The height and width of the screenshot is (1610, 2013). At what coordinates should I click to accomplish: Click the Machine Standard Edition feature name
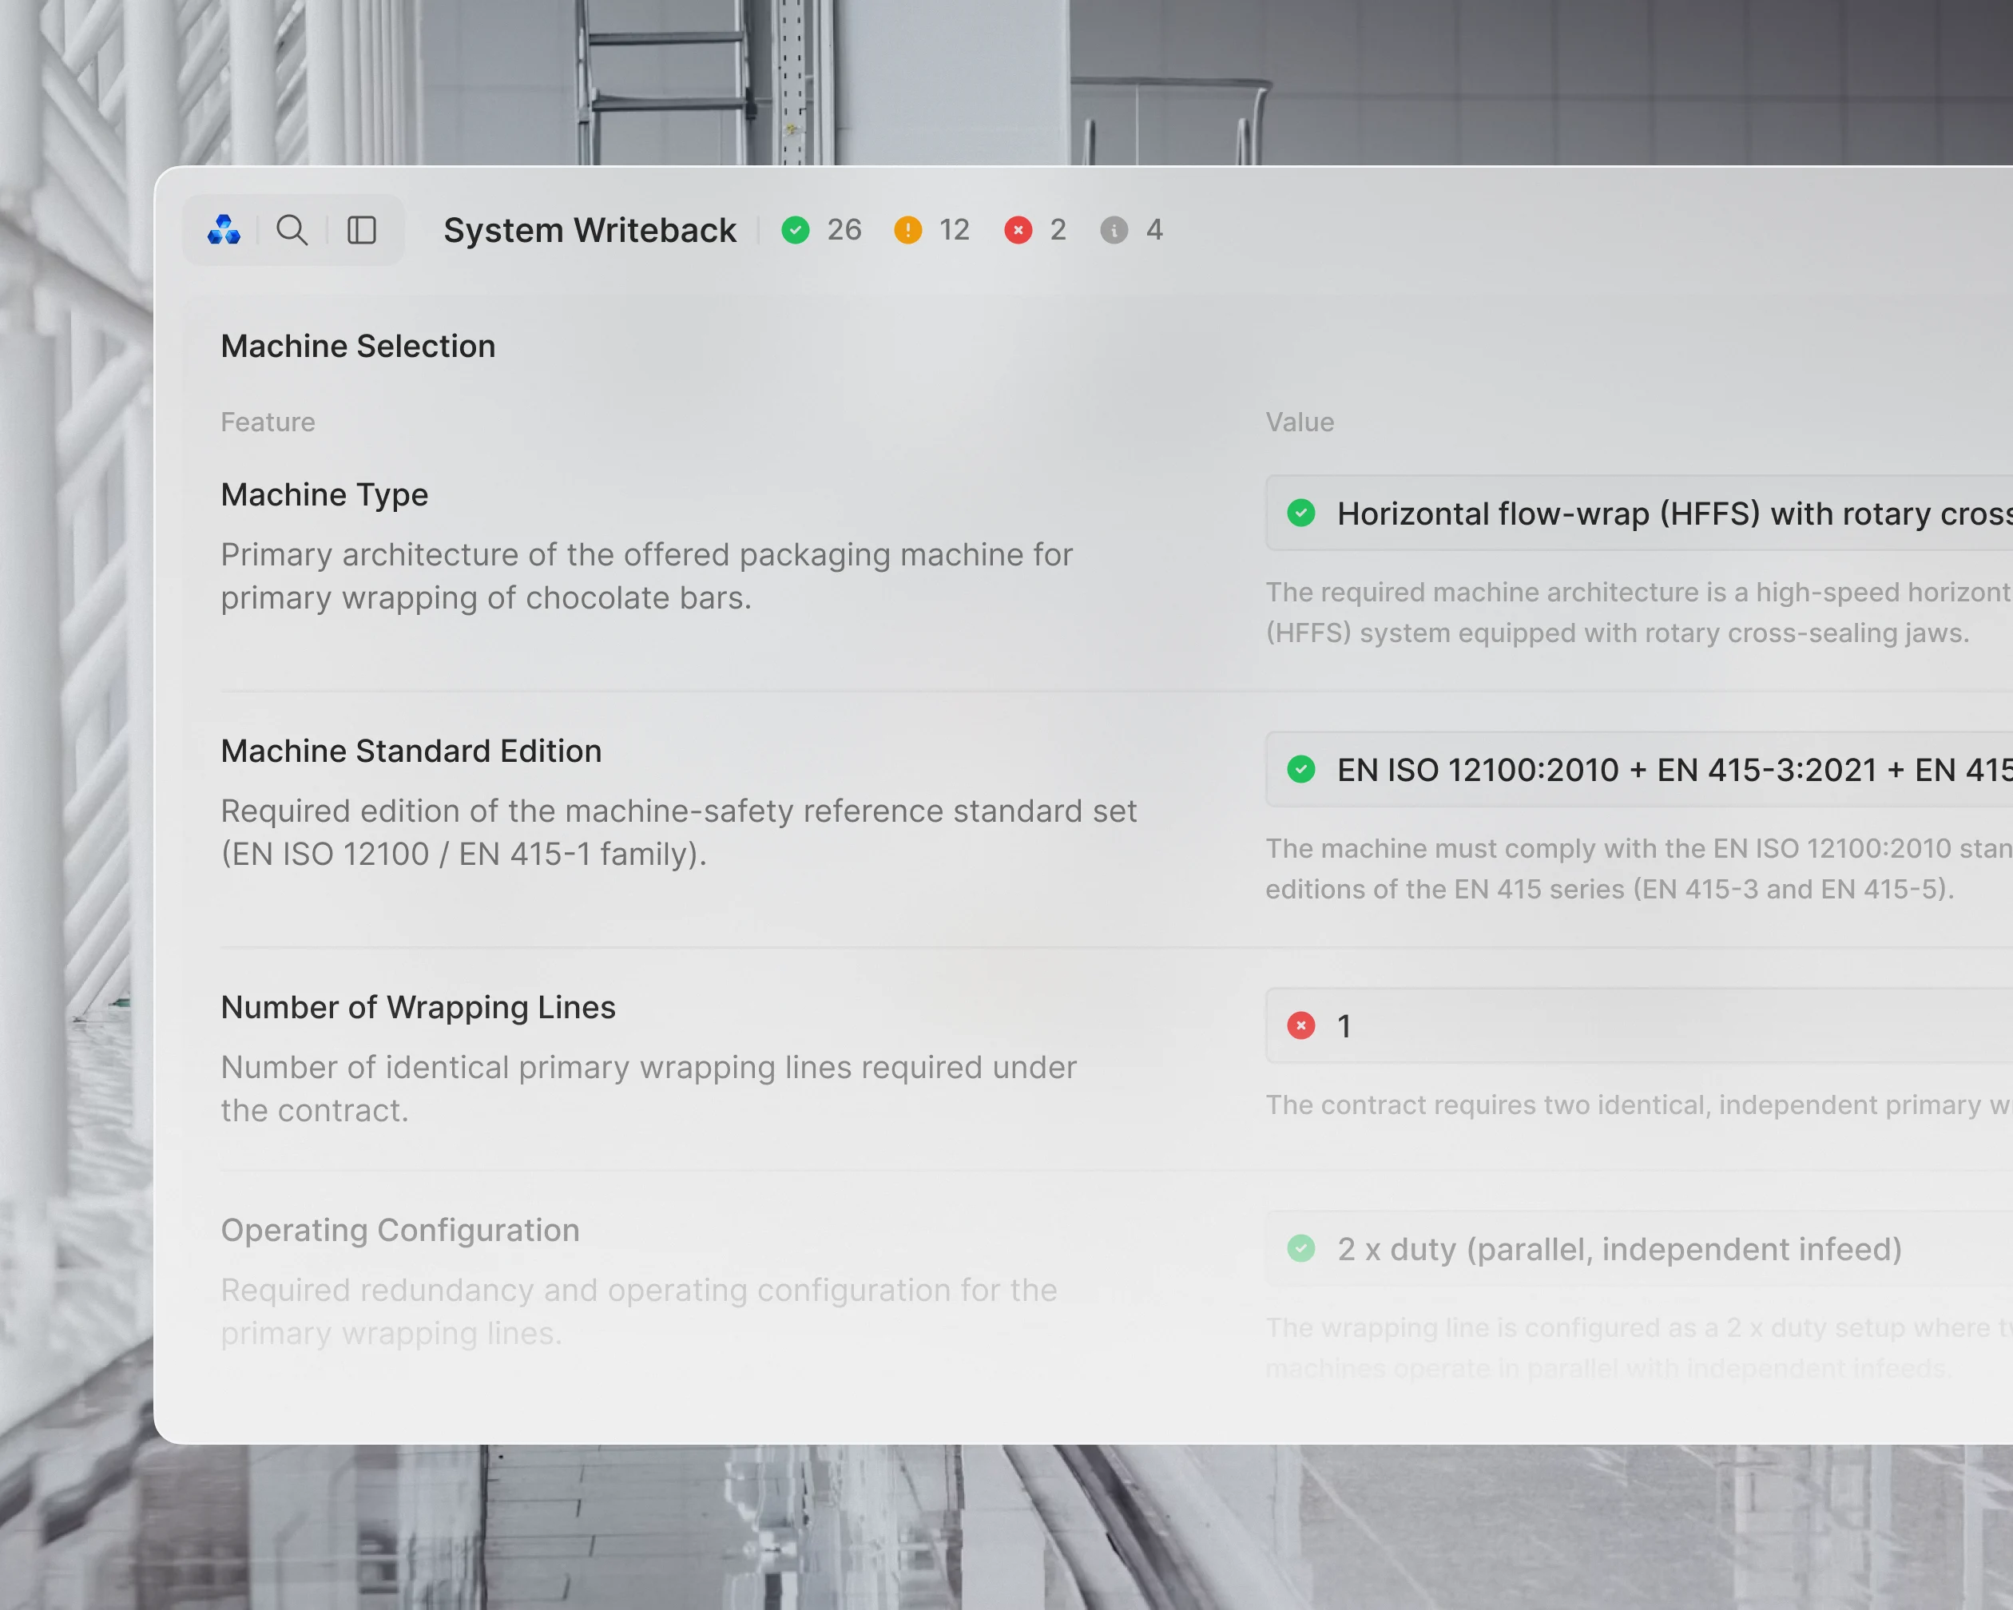[x=411, y=751]
